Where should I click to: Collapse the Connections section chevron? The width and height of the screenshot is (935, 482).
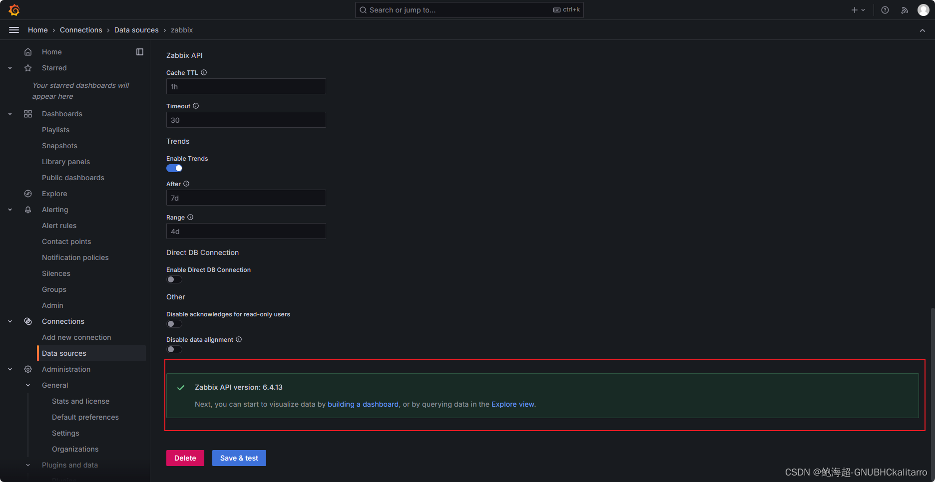point(10,321)
